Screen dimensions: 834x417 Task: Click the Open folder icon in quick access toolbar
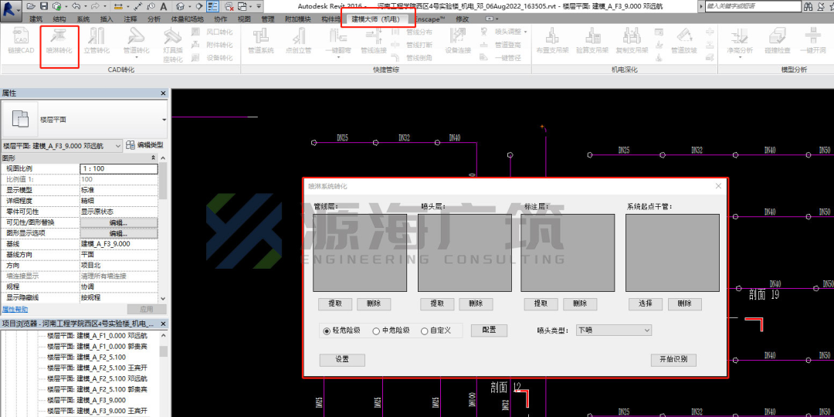pyautogui.click(x=31, y=6)
